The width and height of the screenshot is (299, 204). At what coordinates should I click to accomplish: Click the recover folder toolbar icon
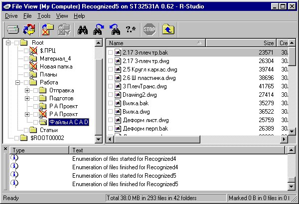pos(47,29)
